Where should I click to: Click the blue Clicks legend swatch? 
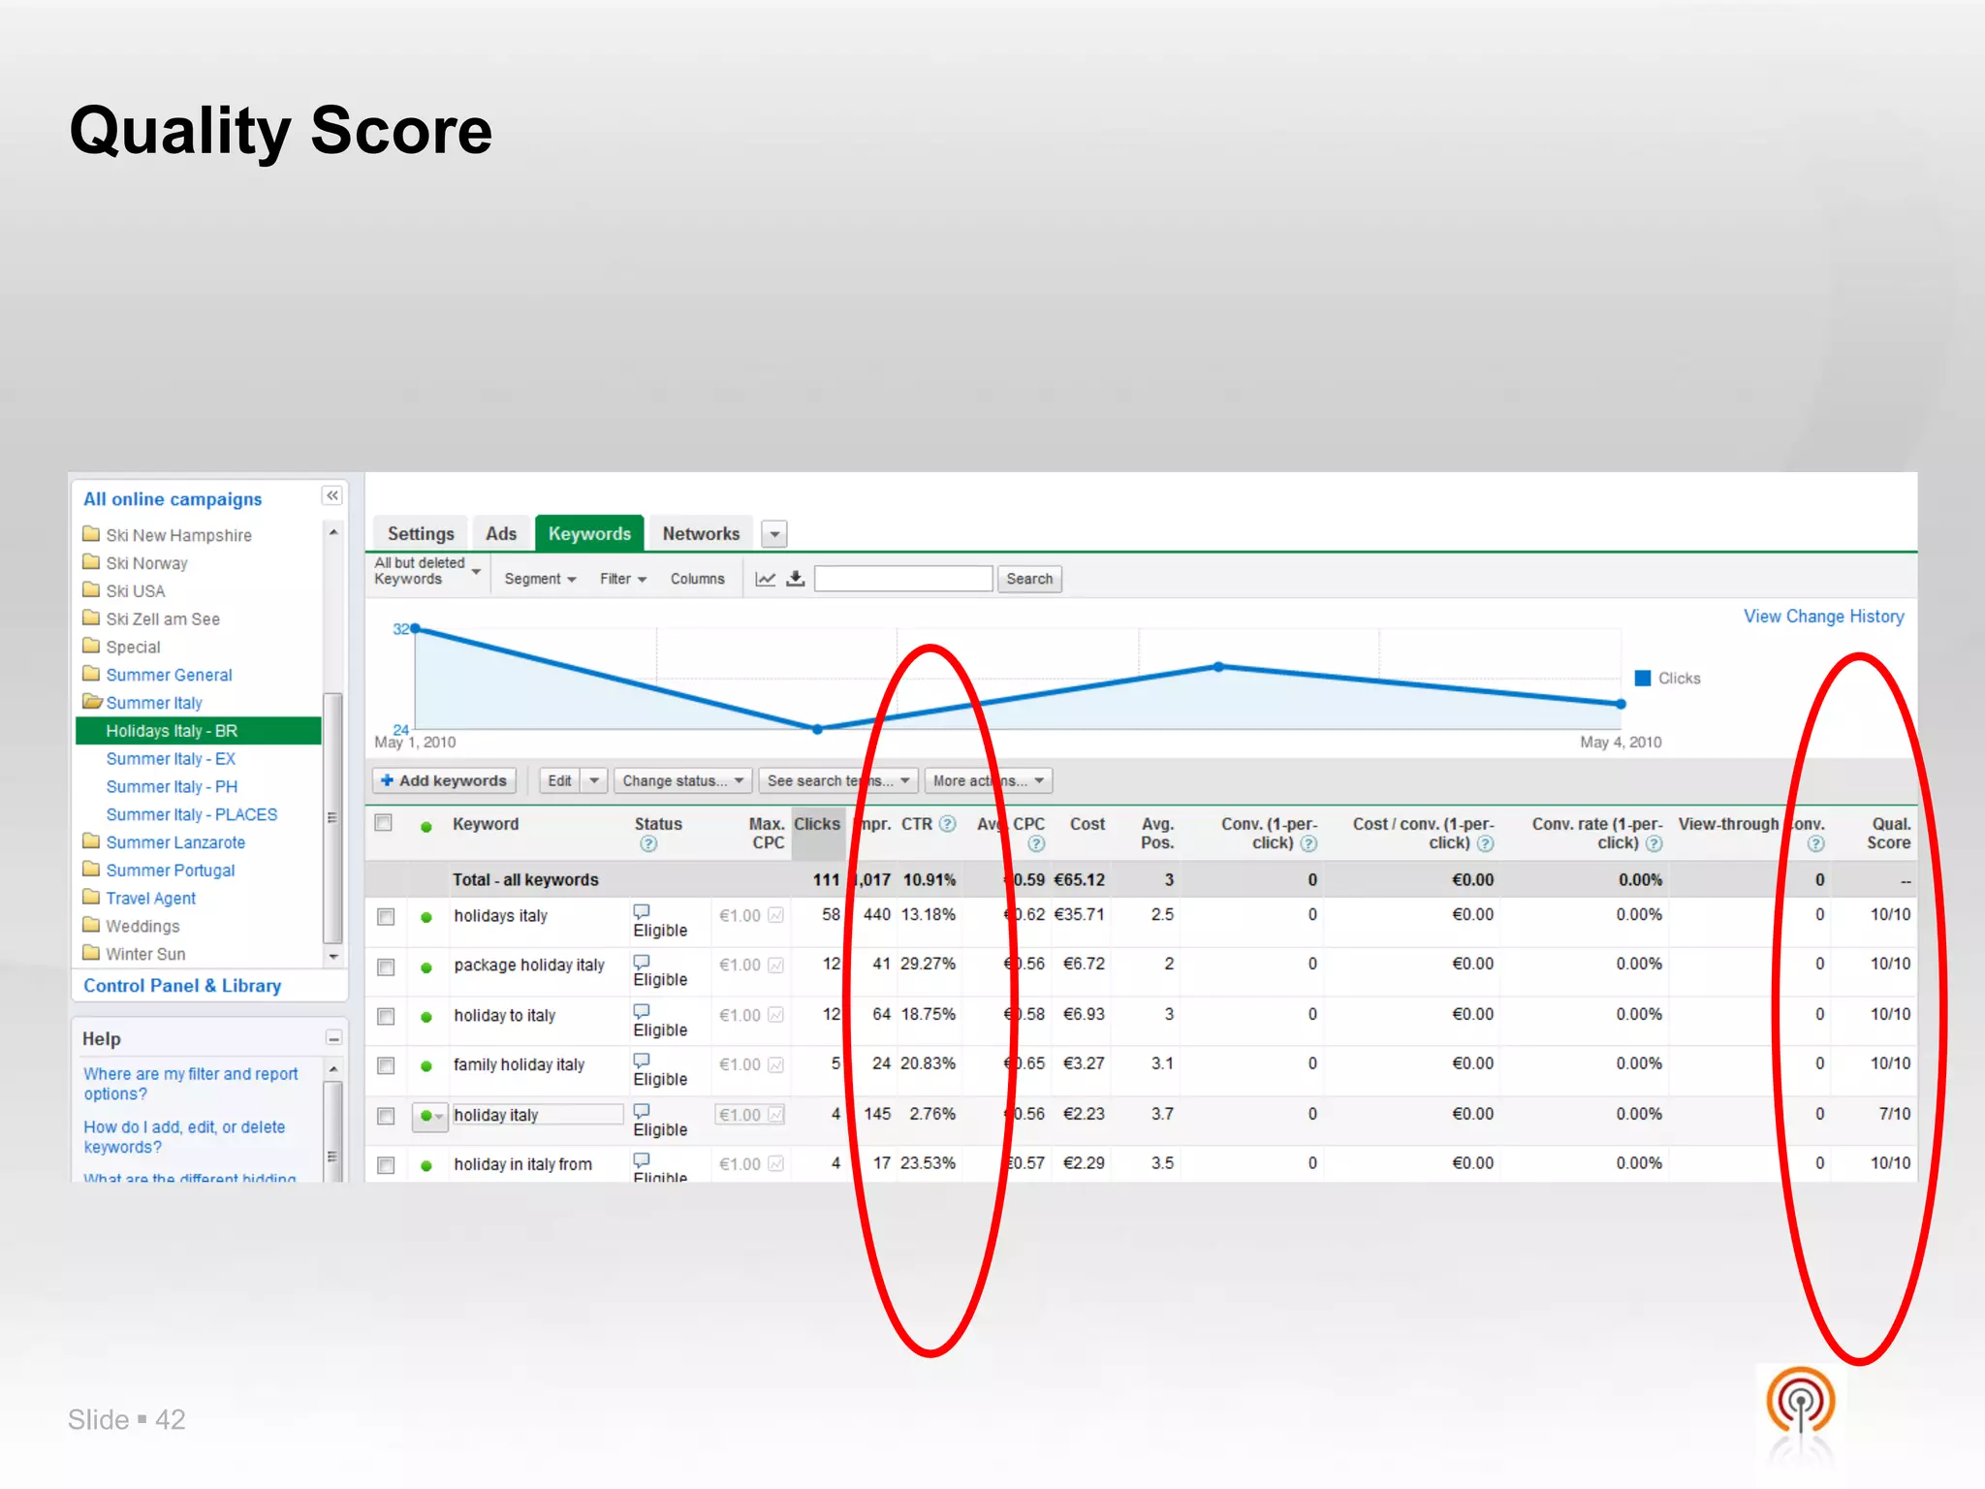[1643, 678]
